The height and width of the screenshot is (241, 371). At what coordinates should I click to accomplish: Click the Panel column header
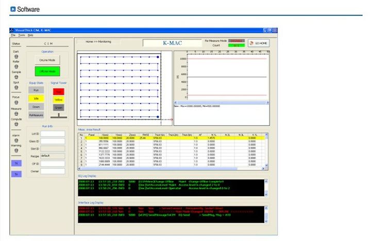coord(91,135)
